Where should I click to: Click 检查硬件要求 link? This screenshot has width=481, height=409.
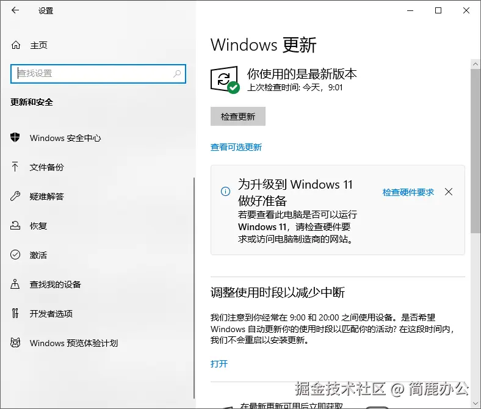[408, 192]
